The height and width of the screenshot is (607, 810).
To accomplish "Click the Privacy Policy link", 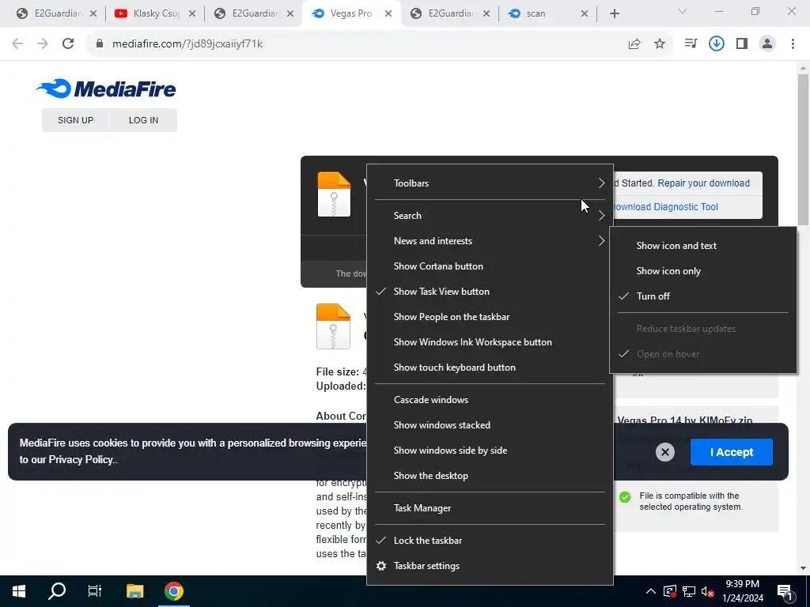I will point(81,459).
